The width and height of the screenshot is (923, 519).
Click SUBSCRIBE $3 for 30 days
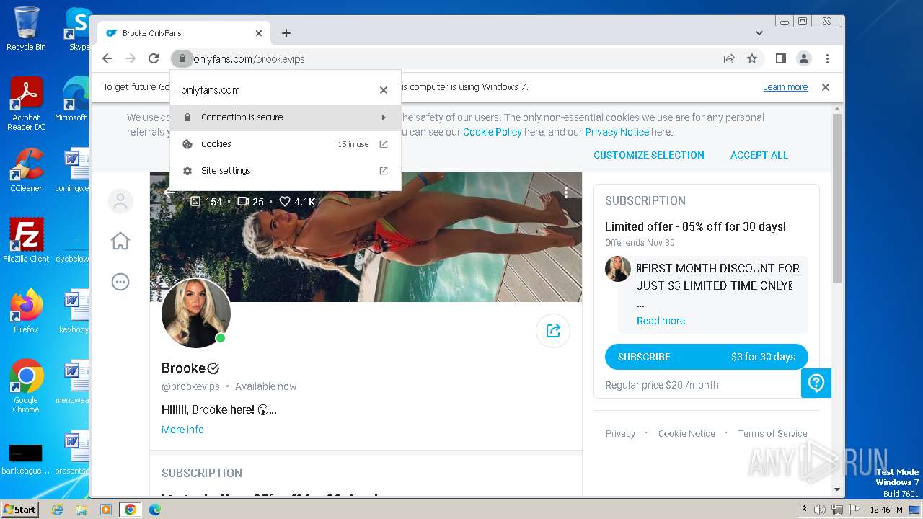tap(707, 357)
